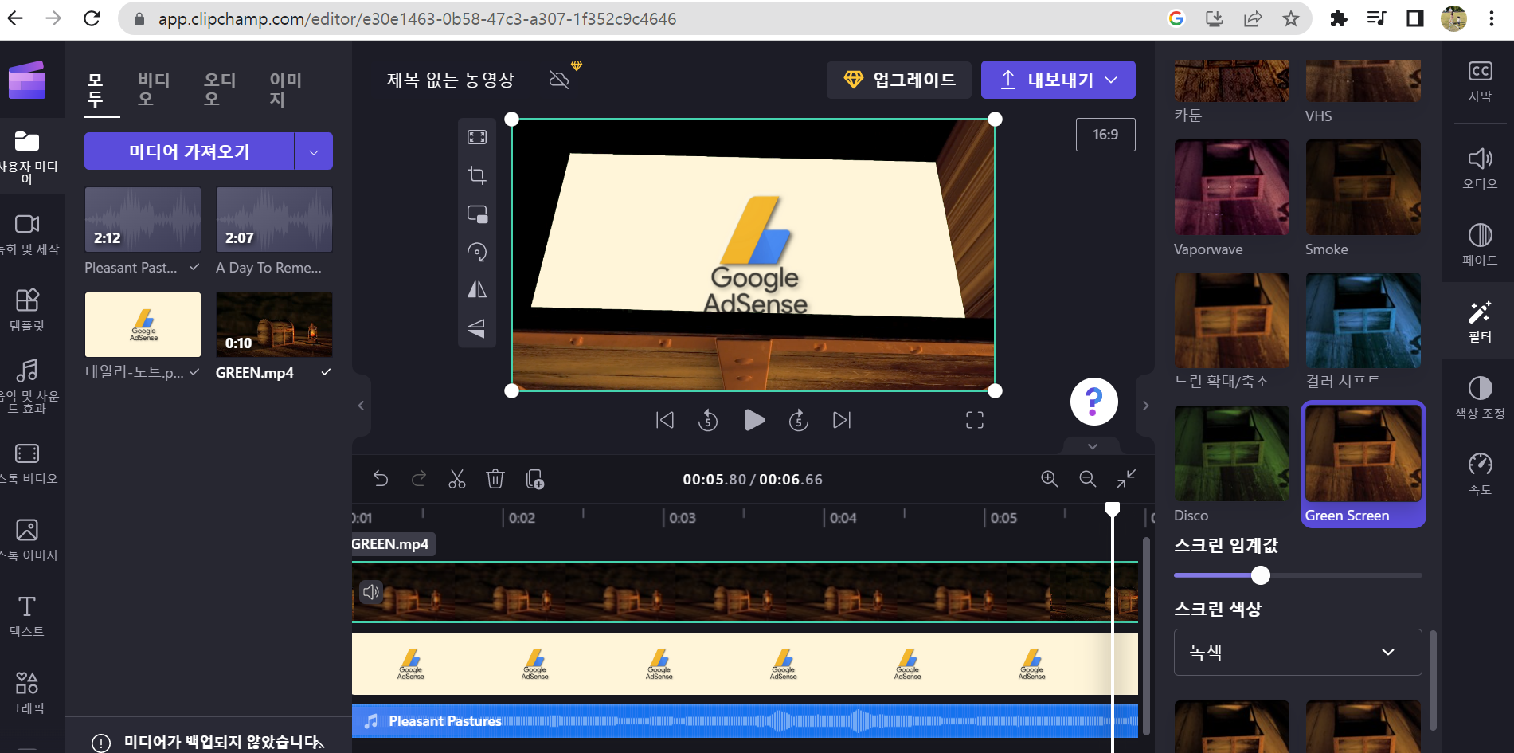Click the Upgrade button

(899, 80)
